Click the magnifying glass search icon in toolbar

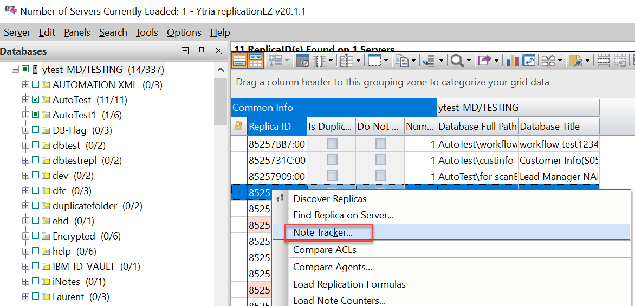(x=457, y=61)
